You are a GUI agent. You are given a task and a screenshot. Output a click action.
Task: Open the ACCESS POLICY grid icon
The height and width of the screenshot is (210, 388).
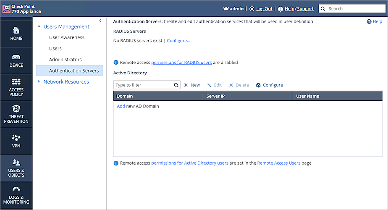point(16,81)
